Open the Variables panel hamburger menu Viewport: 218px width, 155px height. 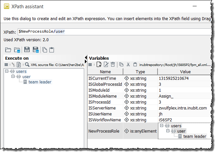[90, 65]
